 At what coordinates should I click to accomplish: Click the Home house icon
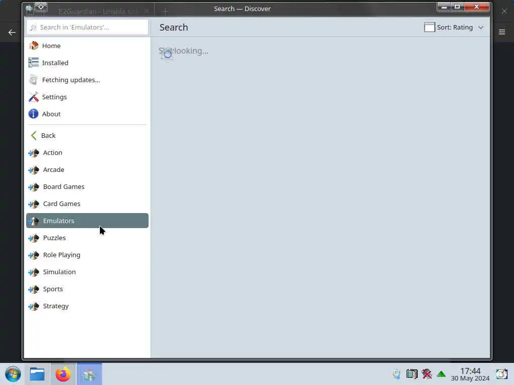tap(34, 46)
